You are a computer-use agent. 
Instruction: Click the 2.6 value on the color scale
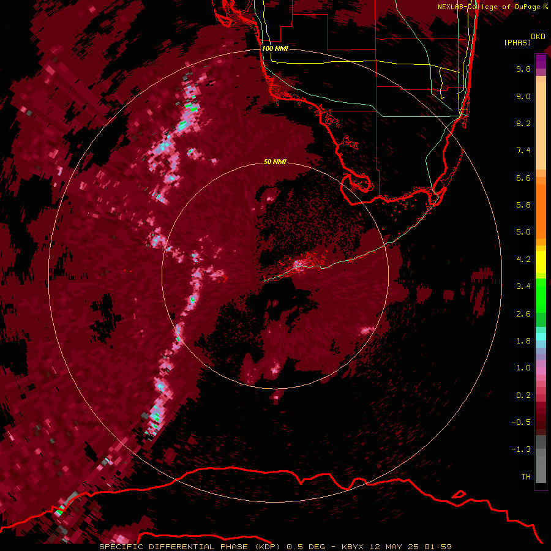coord(523,314)
